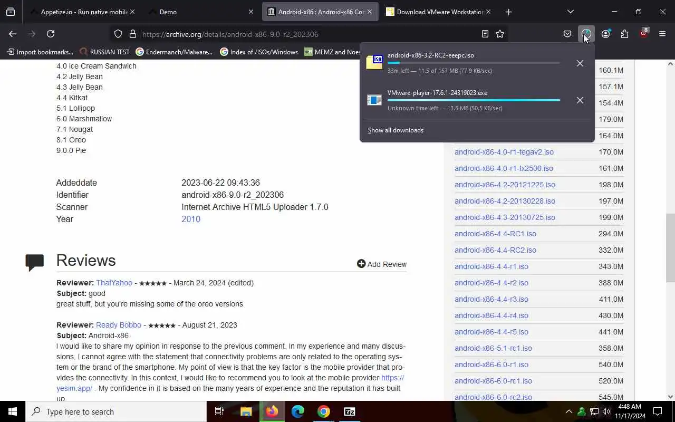Click the page vertical scrollbar thumb

pyautogui.click(x=670, y=248)
